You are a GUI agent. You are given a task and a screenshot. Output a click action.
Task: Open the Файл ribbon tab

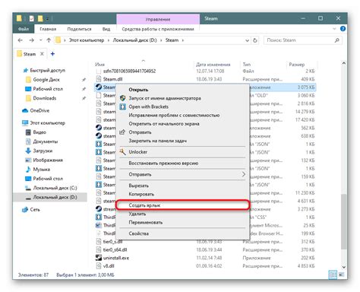tap(24, 29)
